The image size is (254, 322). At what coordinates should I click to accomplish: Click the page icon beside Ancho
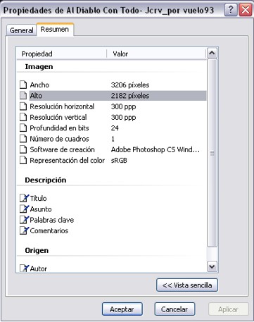point(23,85)
